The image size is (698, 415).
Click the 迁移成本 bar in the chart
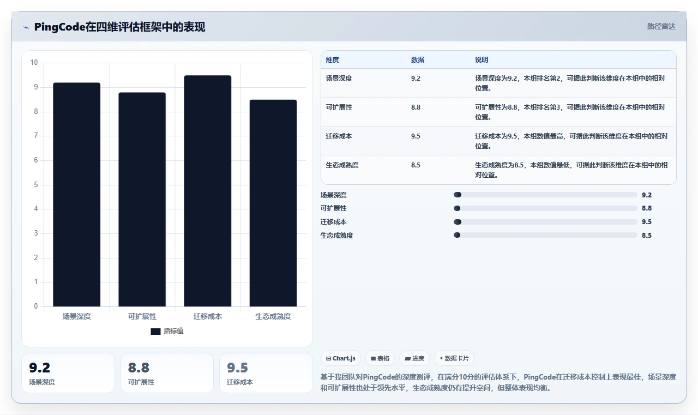[207, 191]
